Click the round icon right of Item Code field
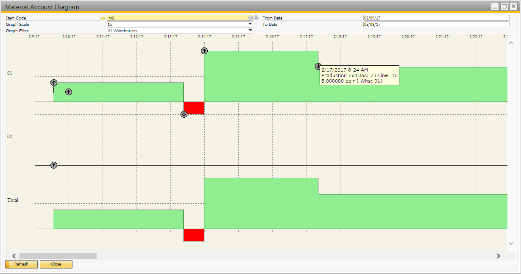521x274 pixels. (x=256, y=18)
